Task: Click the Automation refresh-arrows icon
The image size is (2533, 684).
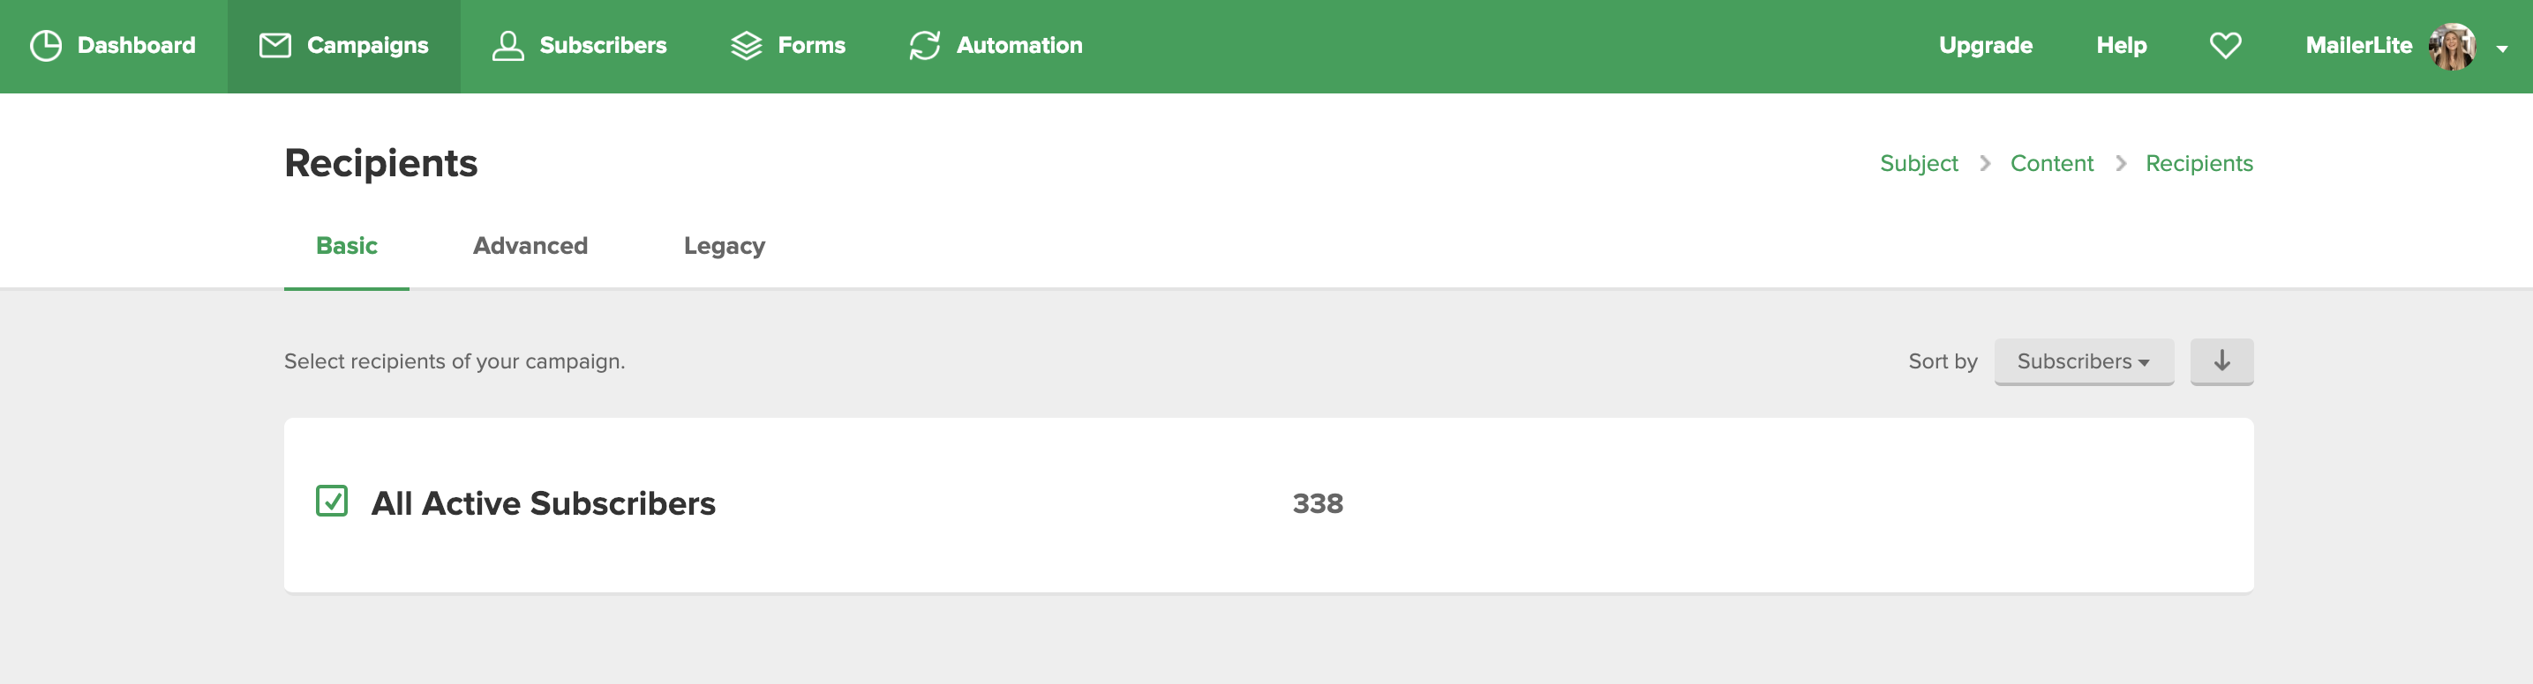Action: pyautogui.click(x=924, y=46)
